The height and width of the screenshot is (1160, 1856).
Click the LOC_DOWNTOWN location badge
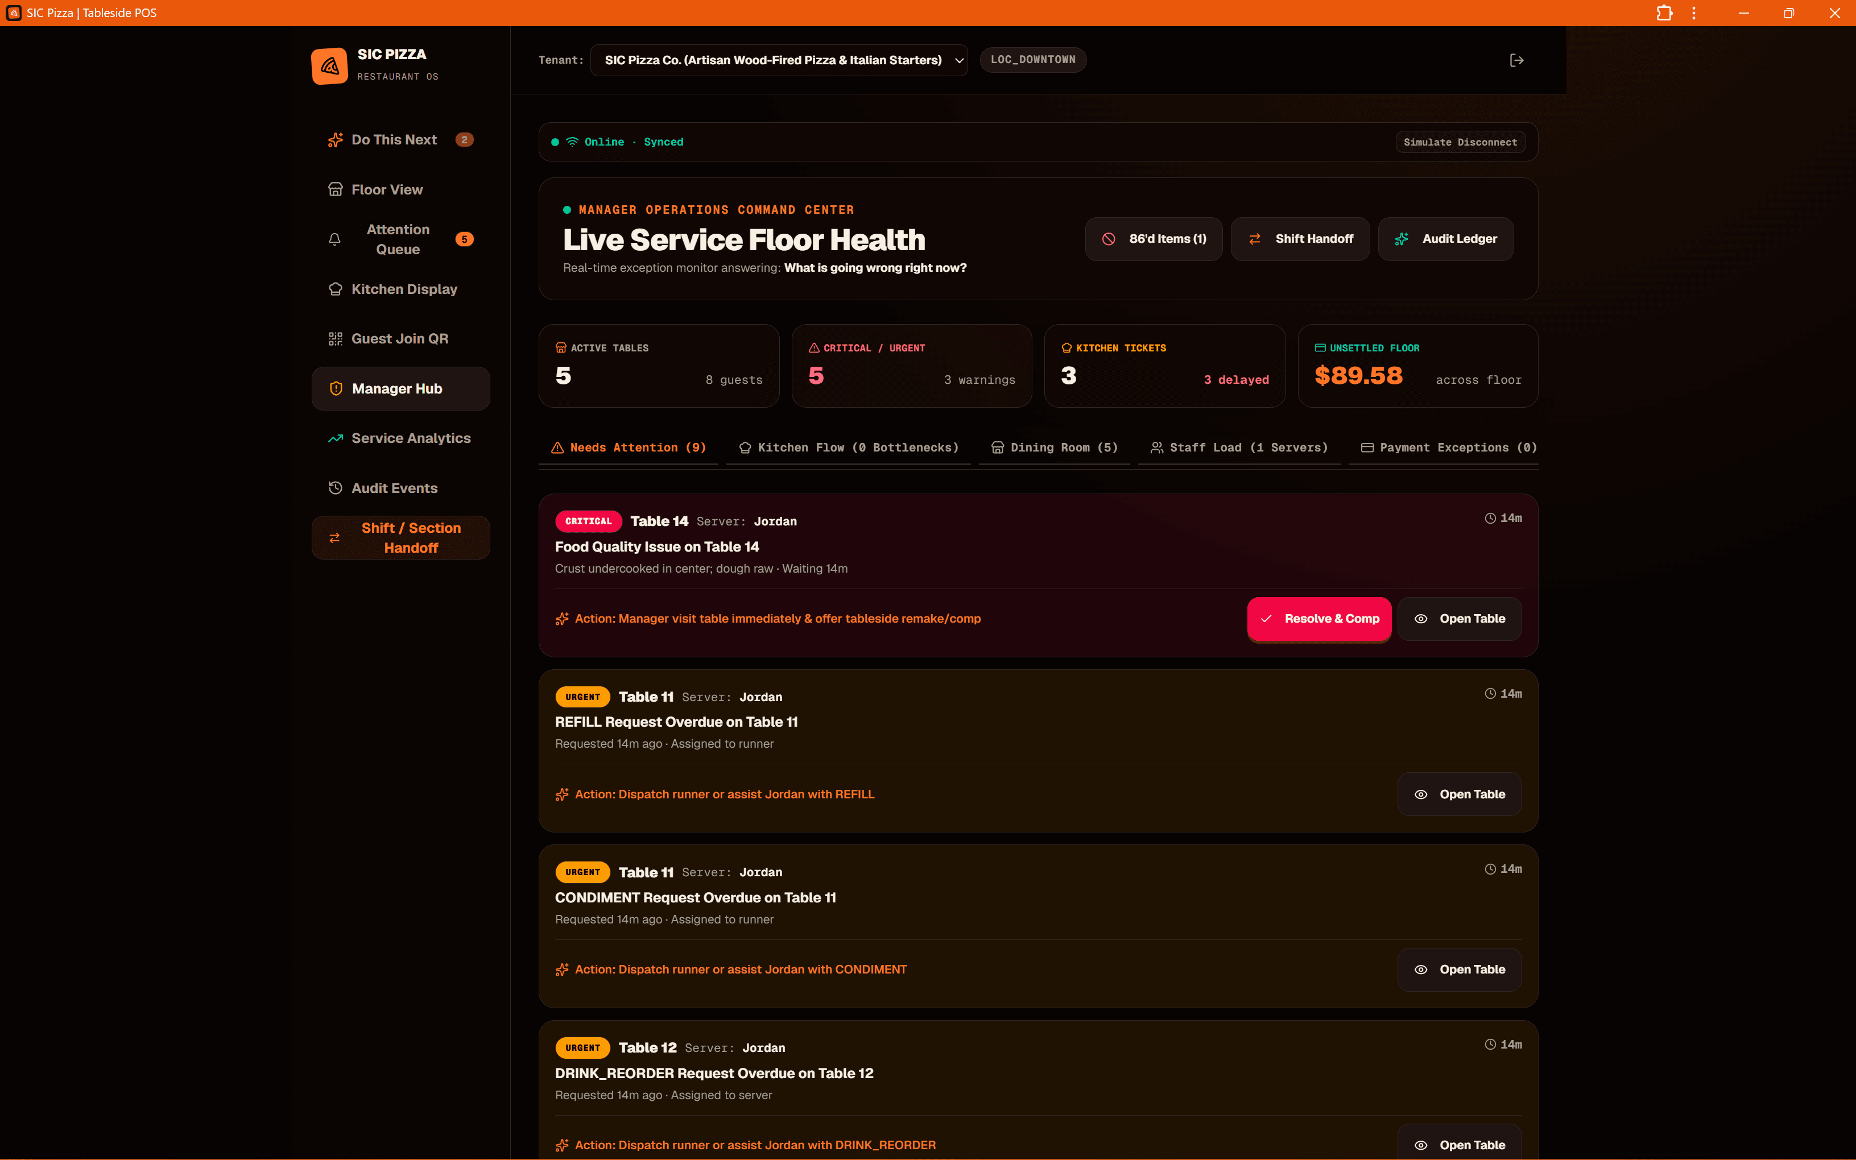pos(1033,60)
